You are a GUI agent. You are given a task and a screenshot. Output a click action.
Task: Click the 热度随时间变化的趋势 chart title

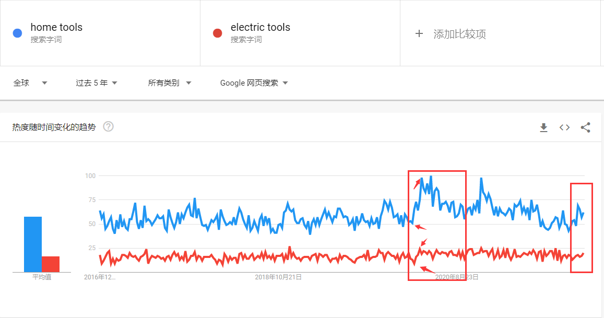(54, 127)
